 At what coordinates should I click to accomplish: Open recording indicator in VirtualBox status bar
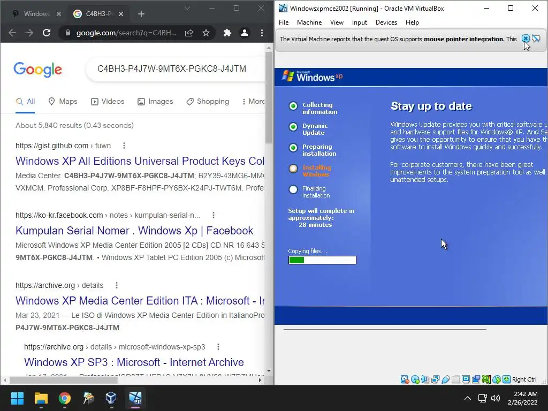pos(476,379)
